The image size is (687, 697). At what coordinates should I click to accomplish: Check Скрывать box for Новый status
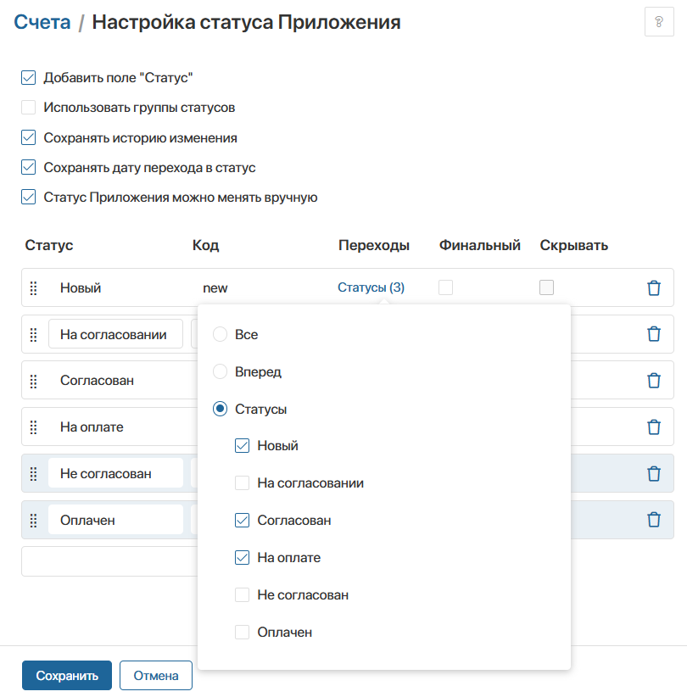click(x=546, y=287)
